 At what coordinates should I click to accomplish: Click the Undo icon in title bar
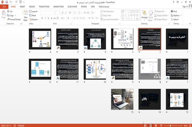coord(11,2)
